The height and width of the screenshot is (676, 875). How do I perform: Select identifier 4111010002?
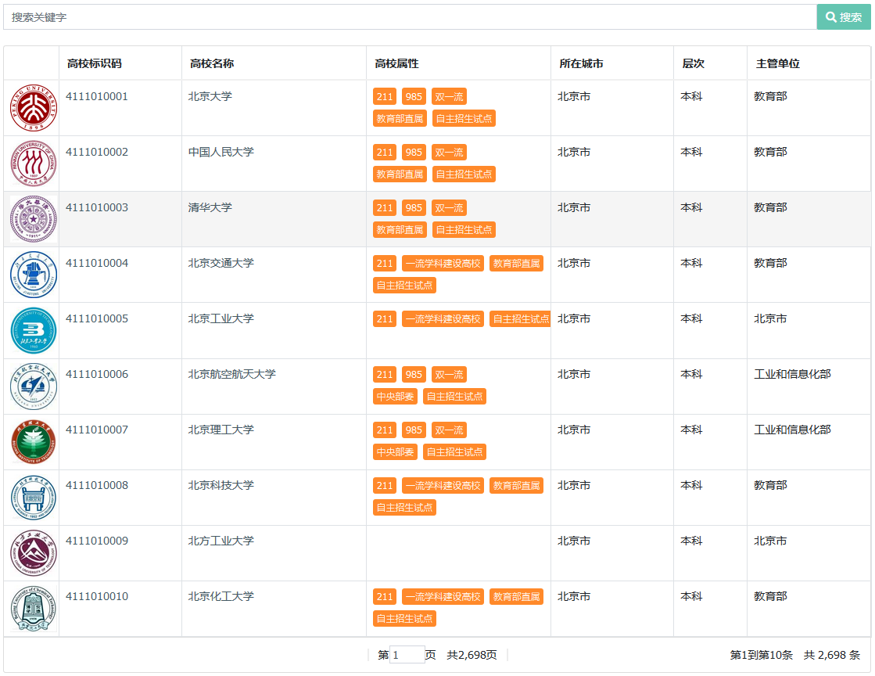point(97,152)
